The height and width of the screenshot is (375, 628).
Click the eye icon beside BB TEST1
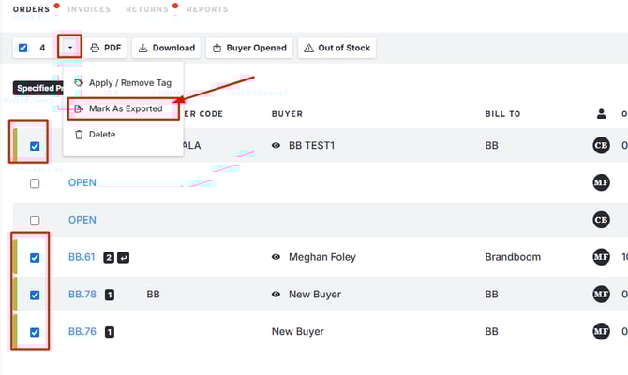click(x=276, y=146)
